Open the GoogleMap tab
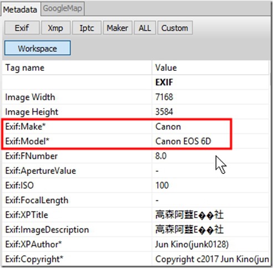273x268 pixels. (x=63, y=8)
